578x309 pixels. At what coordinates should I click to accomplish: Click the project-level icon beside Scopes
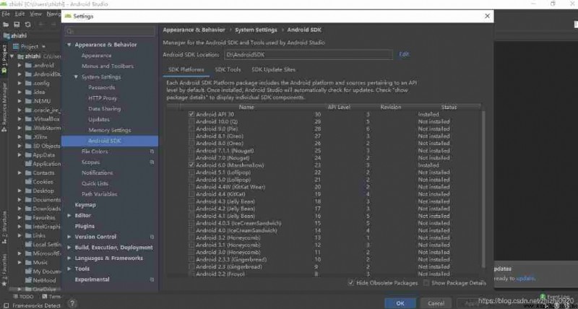(x=152, y=162)
